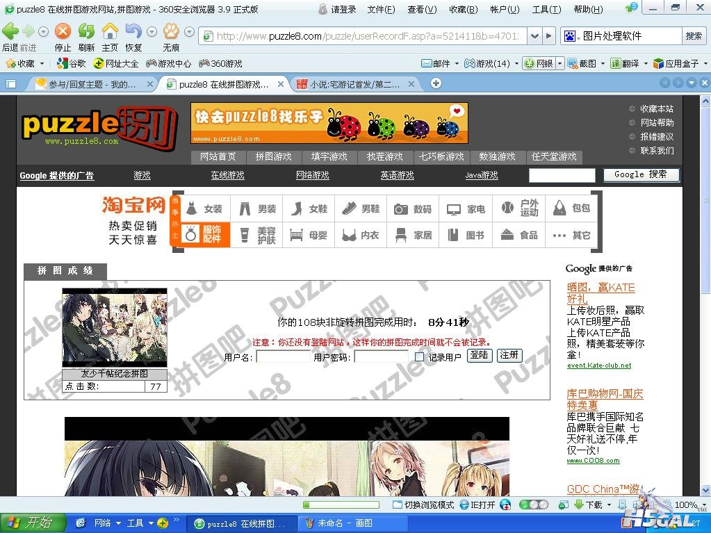Click the 截图 screenshot tool
This screenshot has width=711, height=533.
coord(582,63)
